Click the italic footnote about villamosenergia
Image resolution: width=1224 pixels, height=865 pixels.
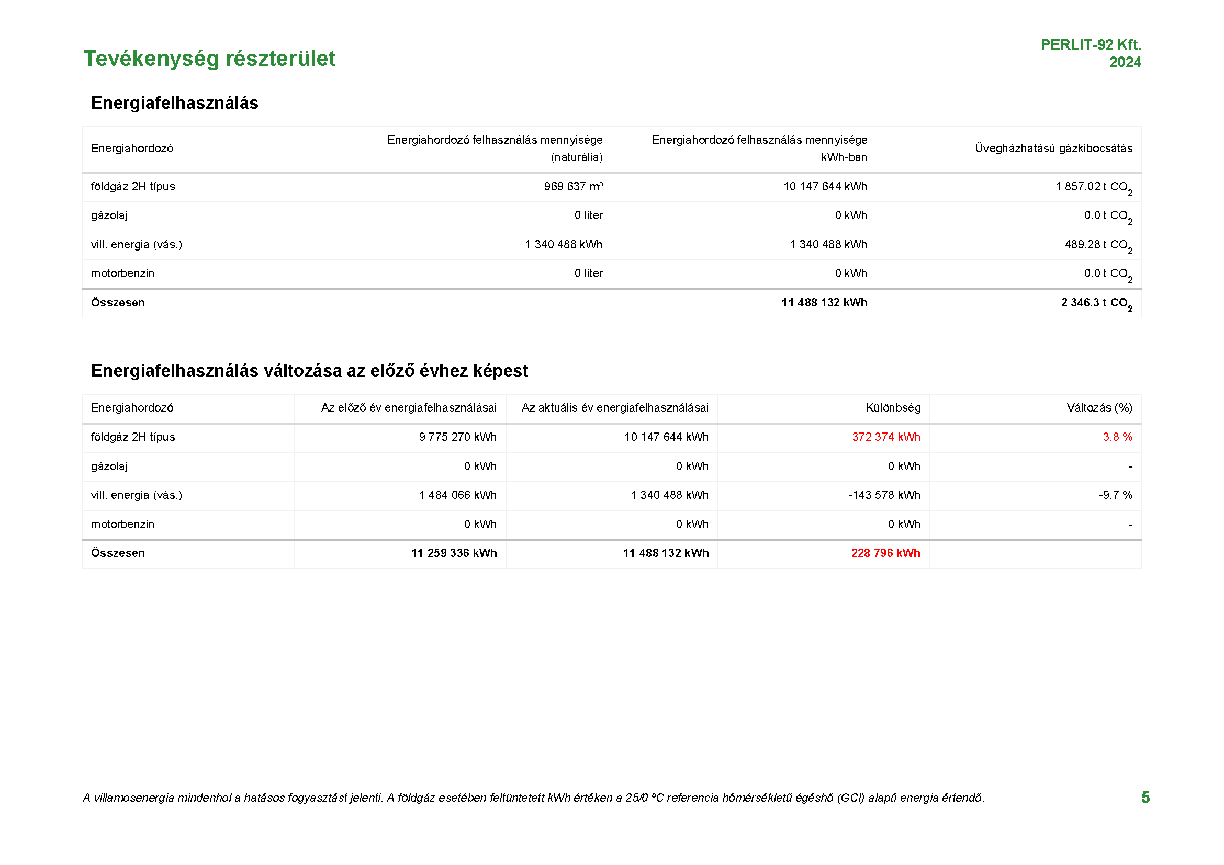pyautogui.click(x=533, y=798)
